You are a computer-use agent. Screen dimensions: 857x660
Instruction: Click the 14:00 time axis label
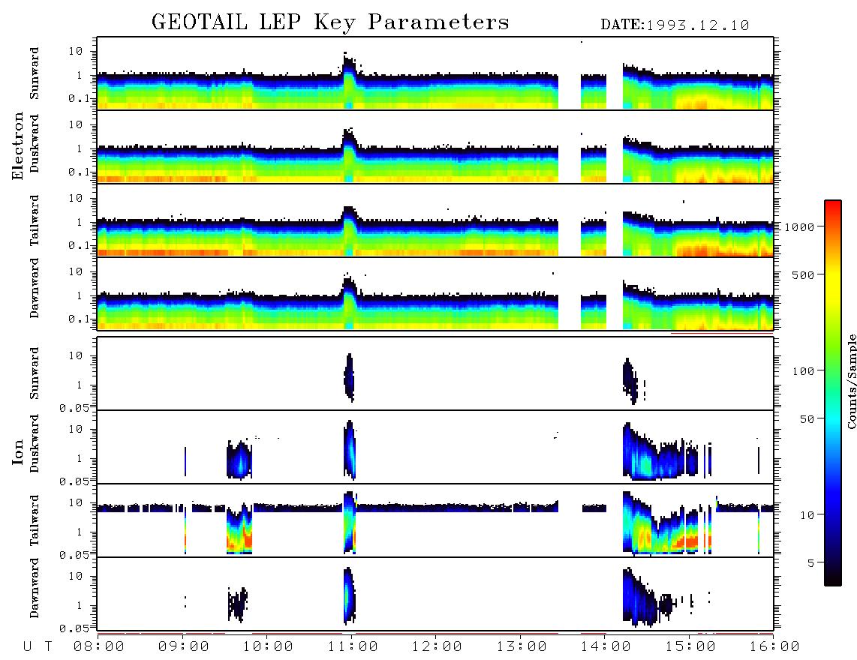tap(606, 647)
